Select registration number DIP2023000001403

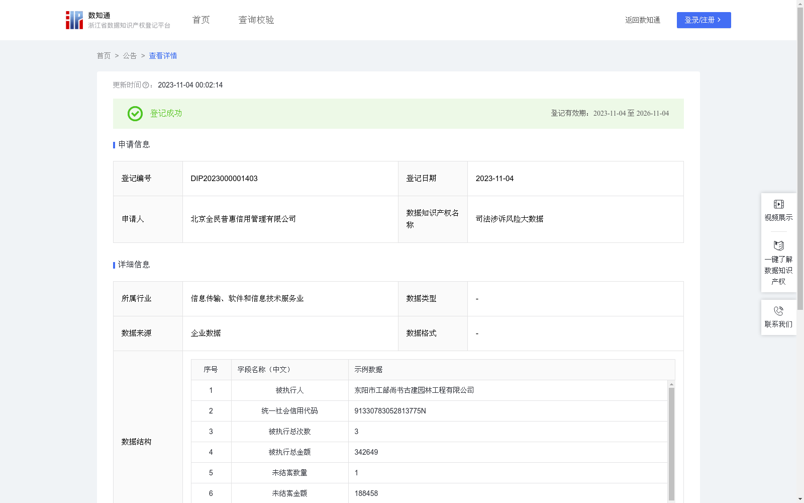224,179
